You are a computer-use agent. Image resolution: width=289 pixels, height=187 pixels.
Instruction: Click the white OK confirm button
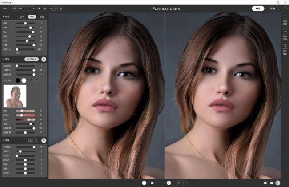tap(258, 8)
